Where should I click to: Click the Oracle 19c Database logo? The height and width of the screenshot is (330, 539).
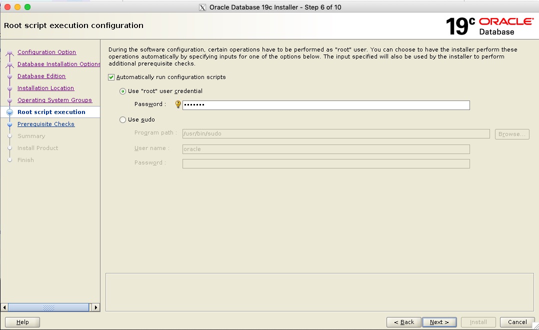(x=489, y=26)
